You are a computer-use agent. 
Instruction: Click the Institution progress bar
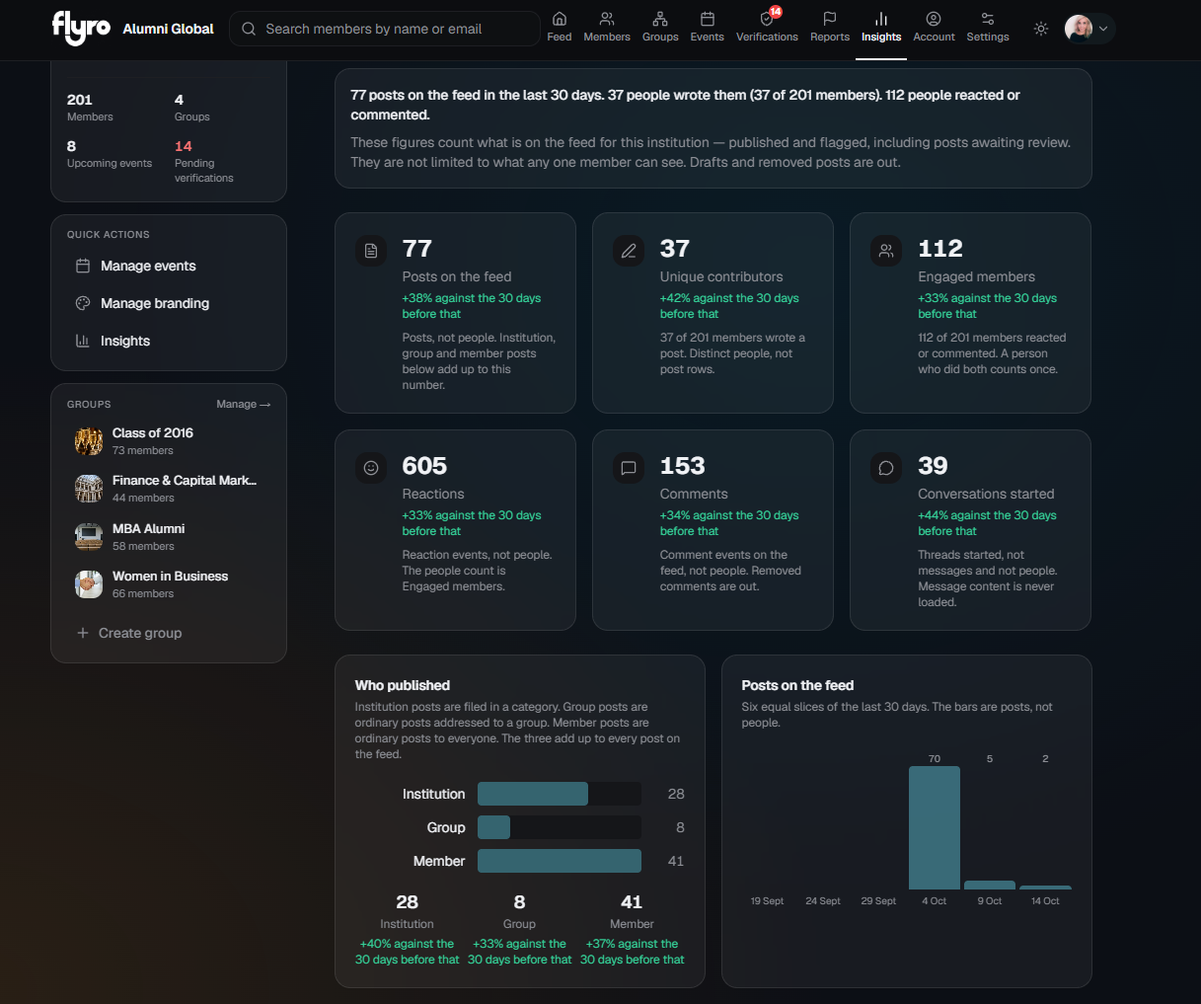(x=560, y=794)
